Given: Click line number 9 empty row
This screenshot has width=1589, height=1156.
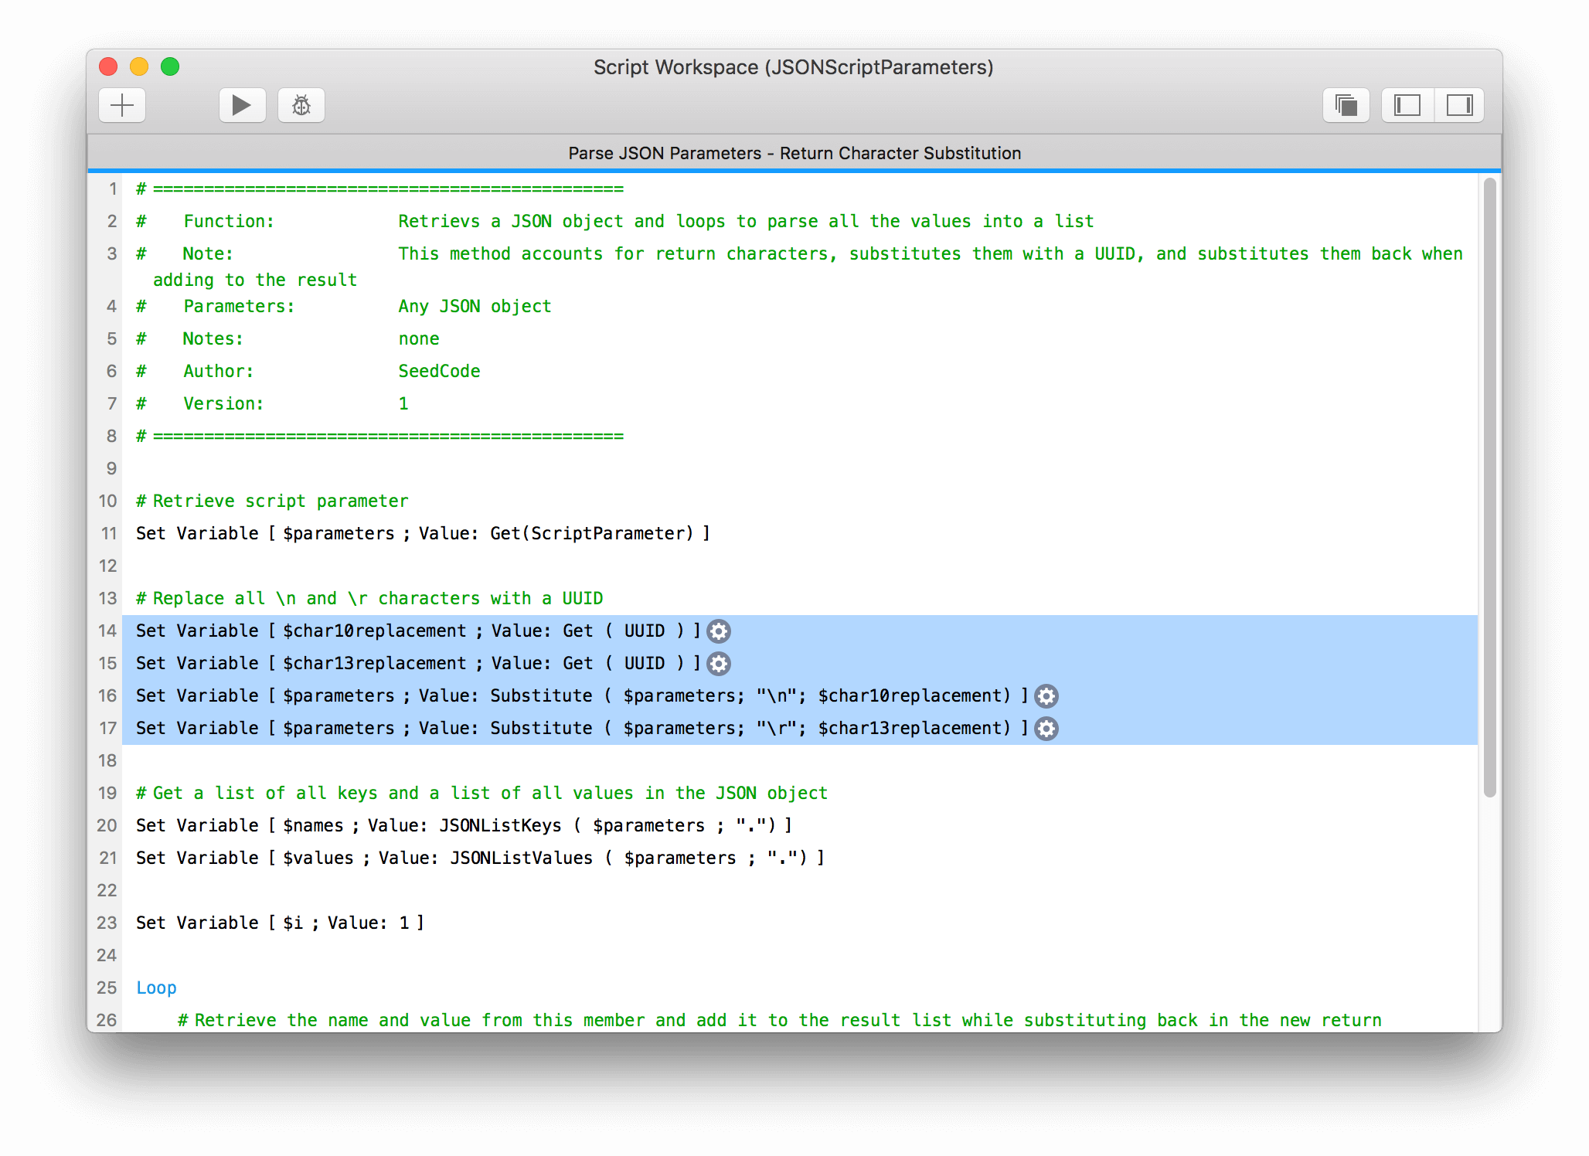Looking at the screenshot, I should 112,468.
